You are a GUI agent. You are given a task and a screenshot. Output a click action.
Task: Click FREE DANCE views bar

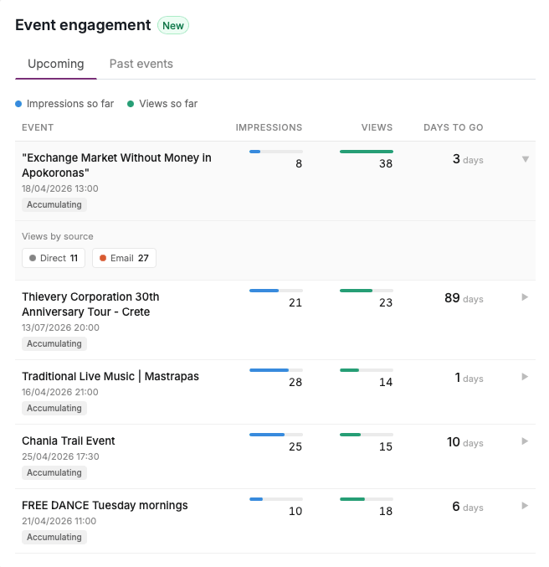click(x=366, y=499)
